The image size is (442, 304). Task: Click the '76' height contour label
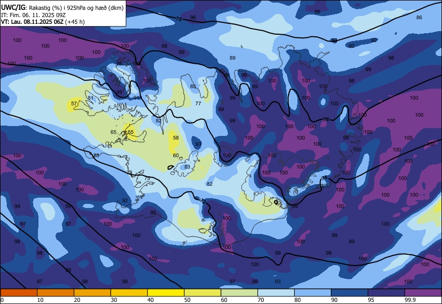click(x=326, y=119)
